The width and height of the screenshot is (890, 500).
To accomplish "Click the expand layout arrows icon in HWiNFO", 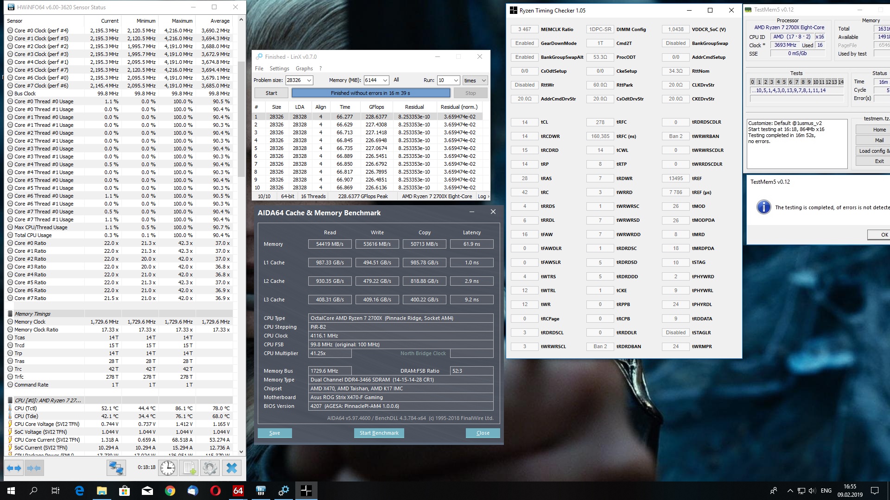I will pos(14,468).
